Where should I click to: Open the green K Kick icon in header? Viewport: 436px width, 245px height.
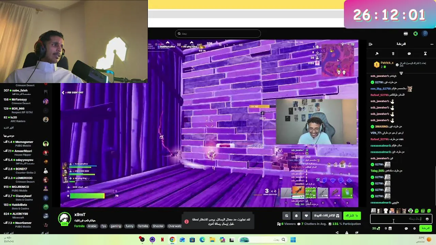pyautogui.click(x=416, y=34)
